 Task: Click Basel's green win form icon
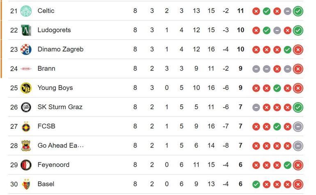[256, 184]
